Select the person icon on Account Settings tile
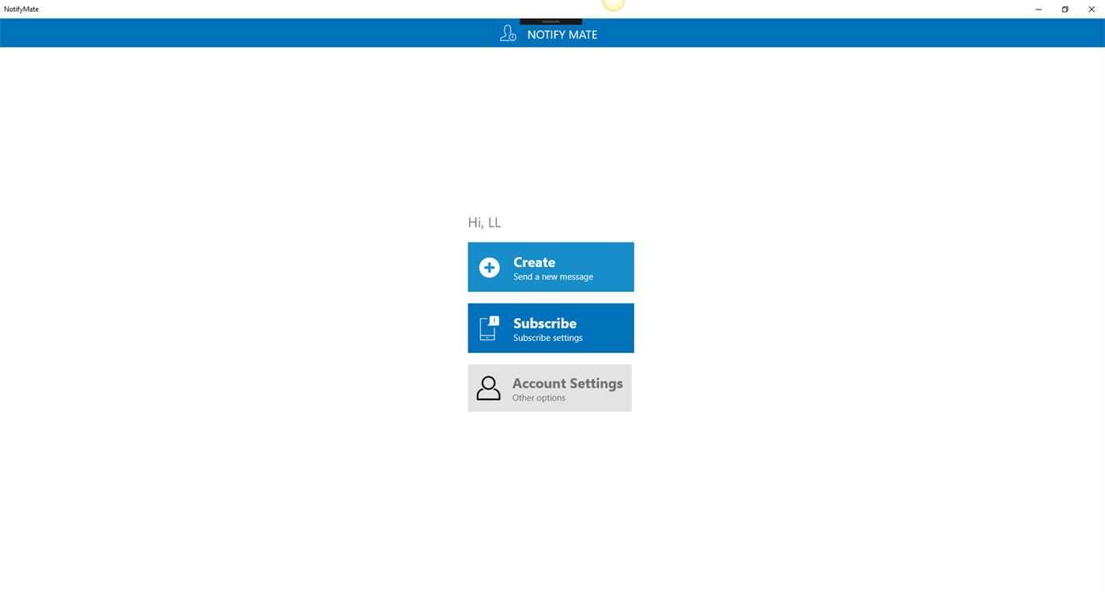The height and width of the screenshot is (596, 1105). point(488,388)
